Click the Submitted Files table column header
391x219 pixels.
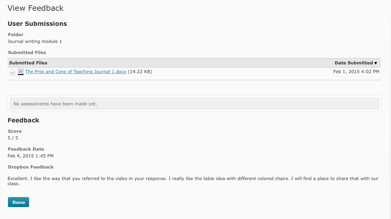(28, 63)
